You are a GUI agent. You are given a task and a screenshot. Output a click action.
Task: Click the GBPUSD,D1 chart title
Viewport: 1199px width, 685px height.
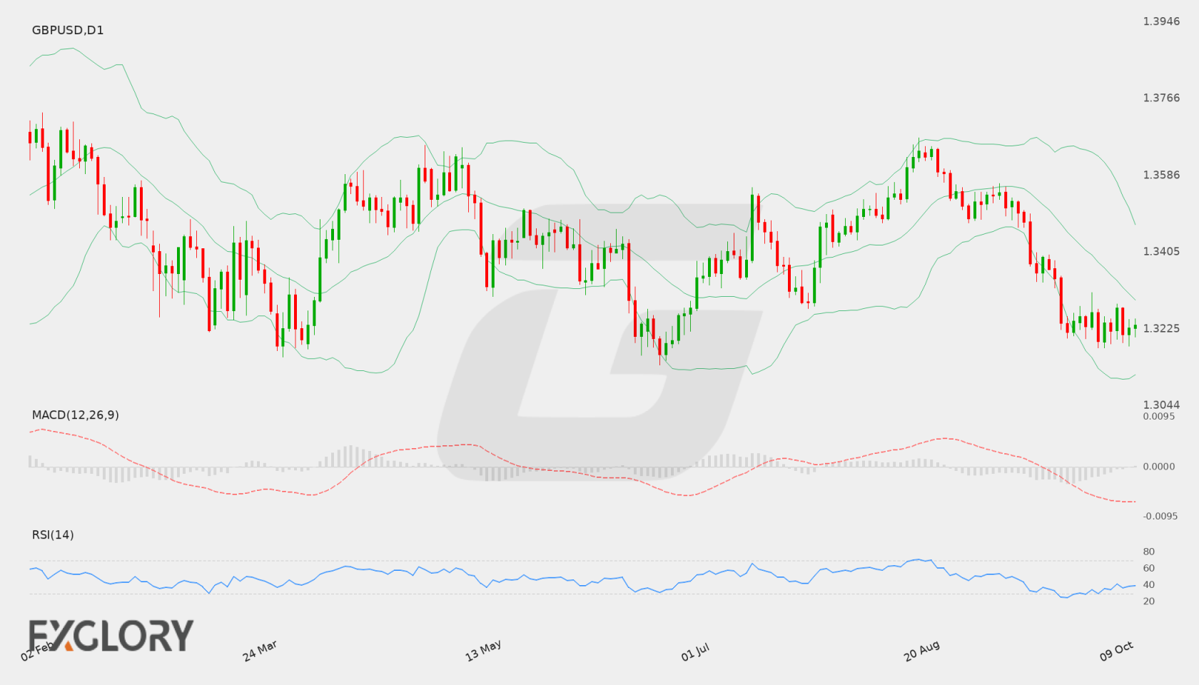(x=68, y=30)
